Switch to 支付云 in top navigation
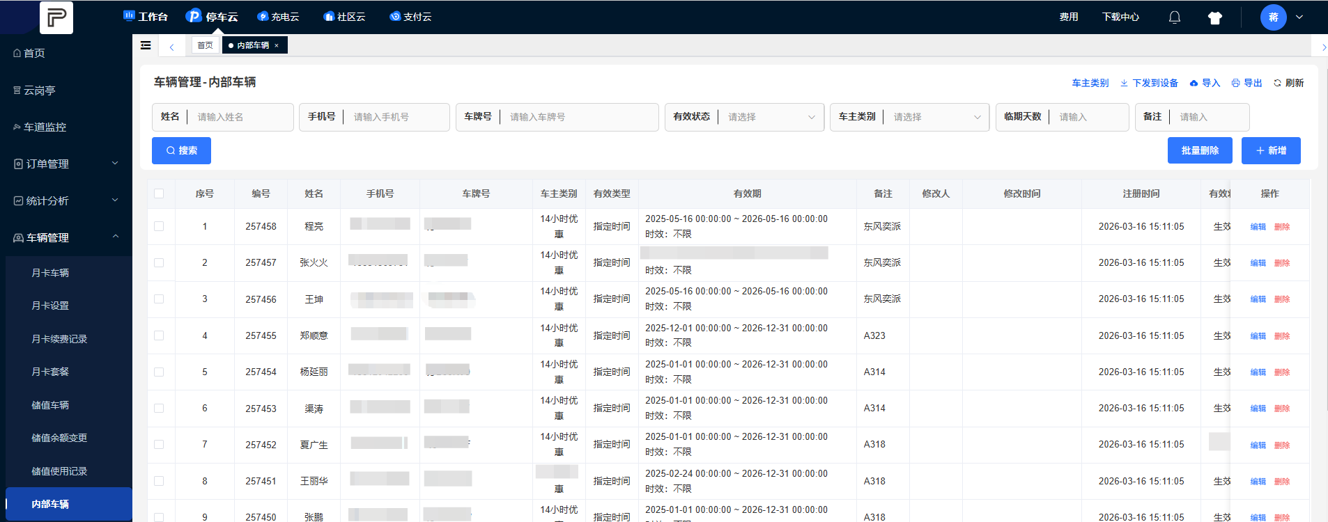Viewport: 1328px width, 522px height. click(410, 17)
